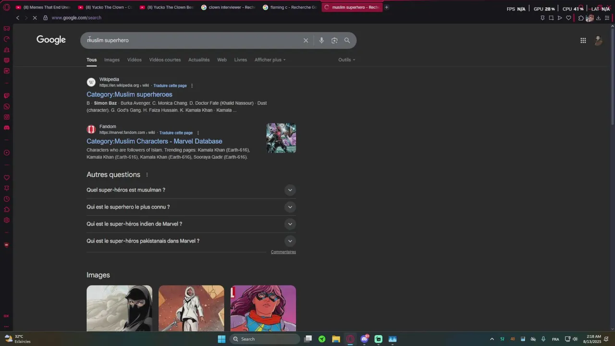Add page to bookmarks with toolbar heart
Image resolution: width=615 pixels, height=346 pixels.
(568, 18)
